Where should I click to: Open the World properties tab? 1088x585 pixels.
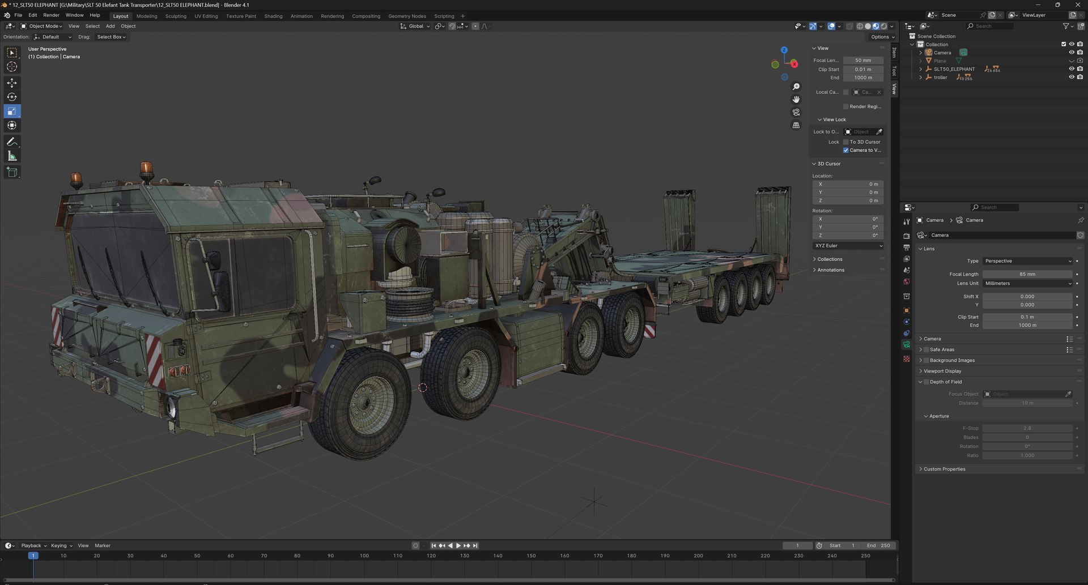pos(906,281)
